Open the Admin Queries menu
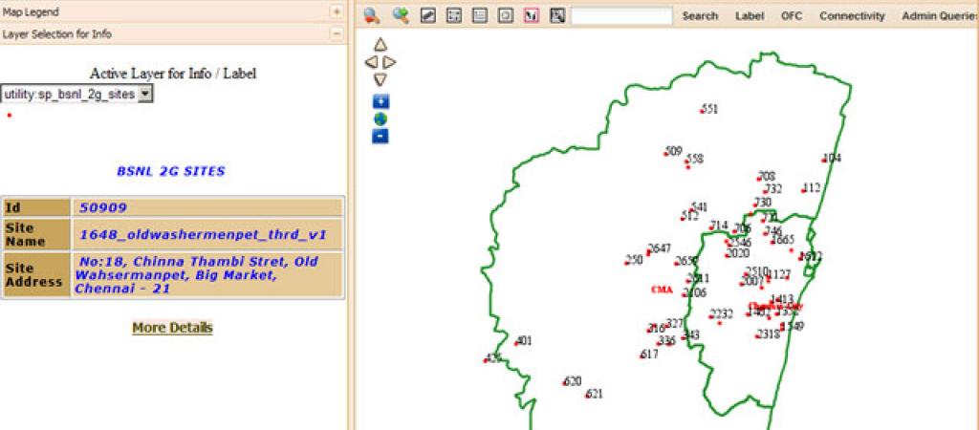 pos(940,16)
